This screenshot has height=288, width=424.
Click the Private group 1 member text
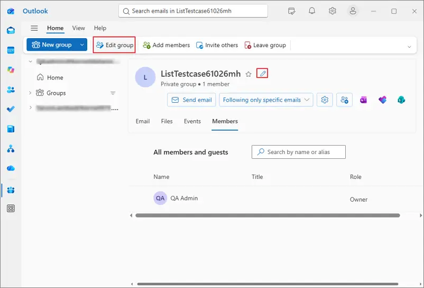coord(195,84)
